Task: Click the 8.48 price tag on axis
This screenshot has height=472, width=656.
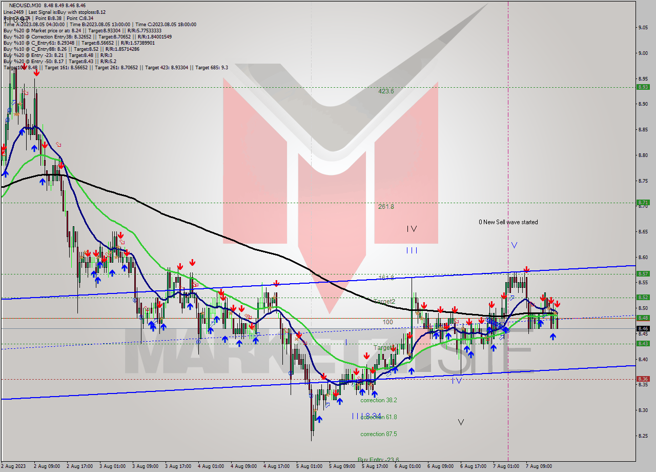Action: point(643,318)
